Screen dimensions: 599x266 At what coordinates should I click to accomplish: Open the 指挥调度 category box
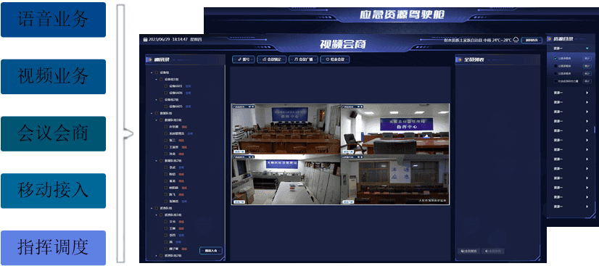point(53,248)
